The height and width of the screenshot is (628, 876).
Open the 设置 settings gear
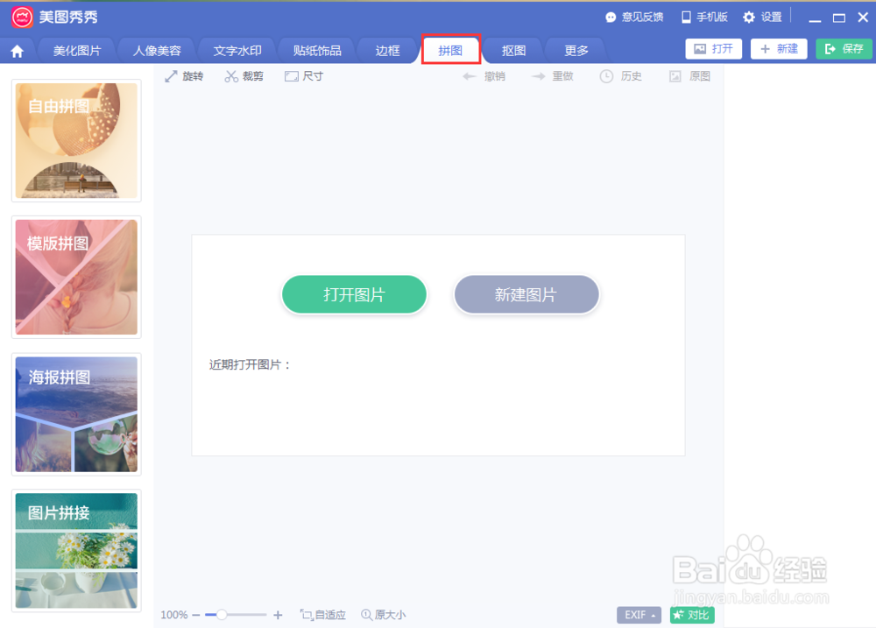(x=759, y=16)
